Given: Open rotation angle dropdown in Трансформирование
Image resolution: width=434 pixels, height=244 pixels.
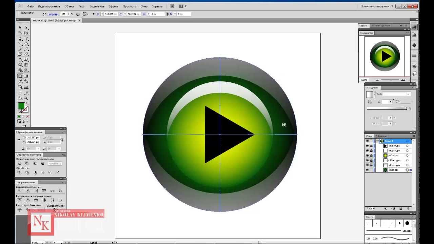Looking at the screenshot, I should tap(38, 148).
